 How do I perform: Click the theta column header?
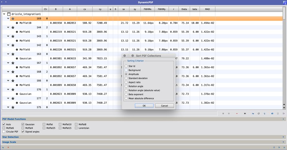click(184, 9)
